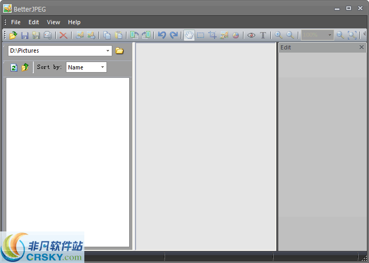Click the color balance pie icon
Viewport: 369px width, 263px height.
click(236, 35)
